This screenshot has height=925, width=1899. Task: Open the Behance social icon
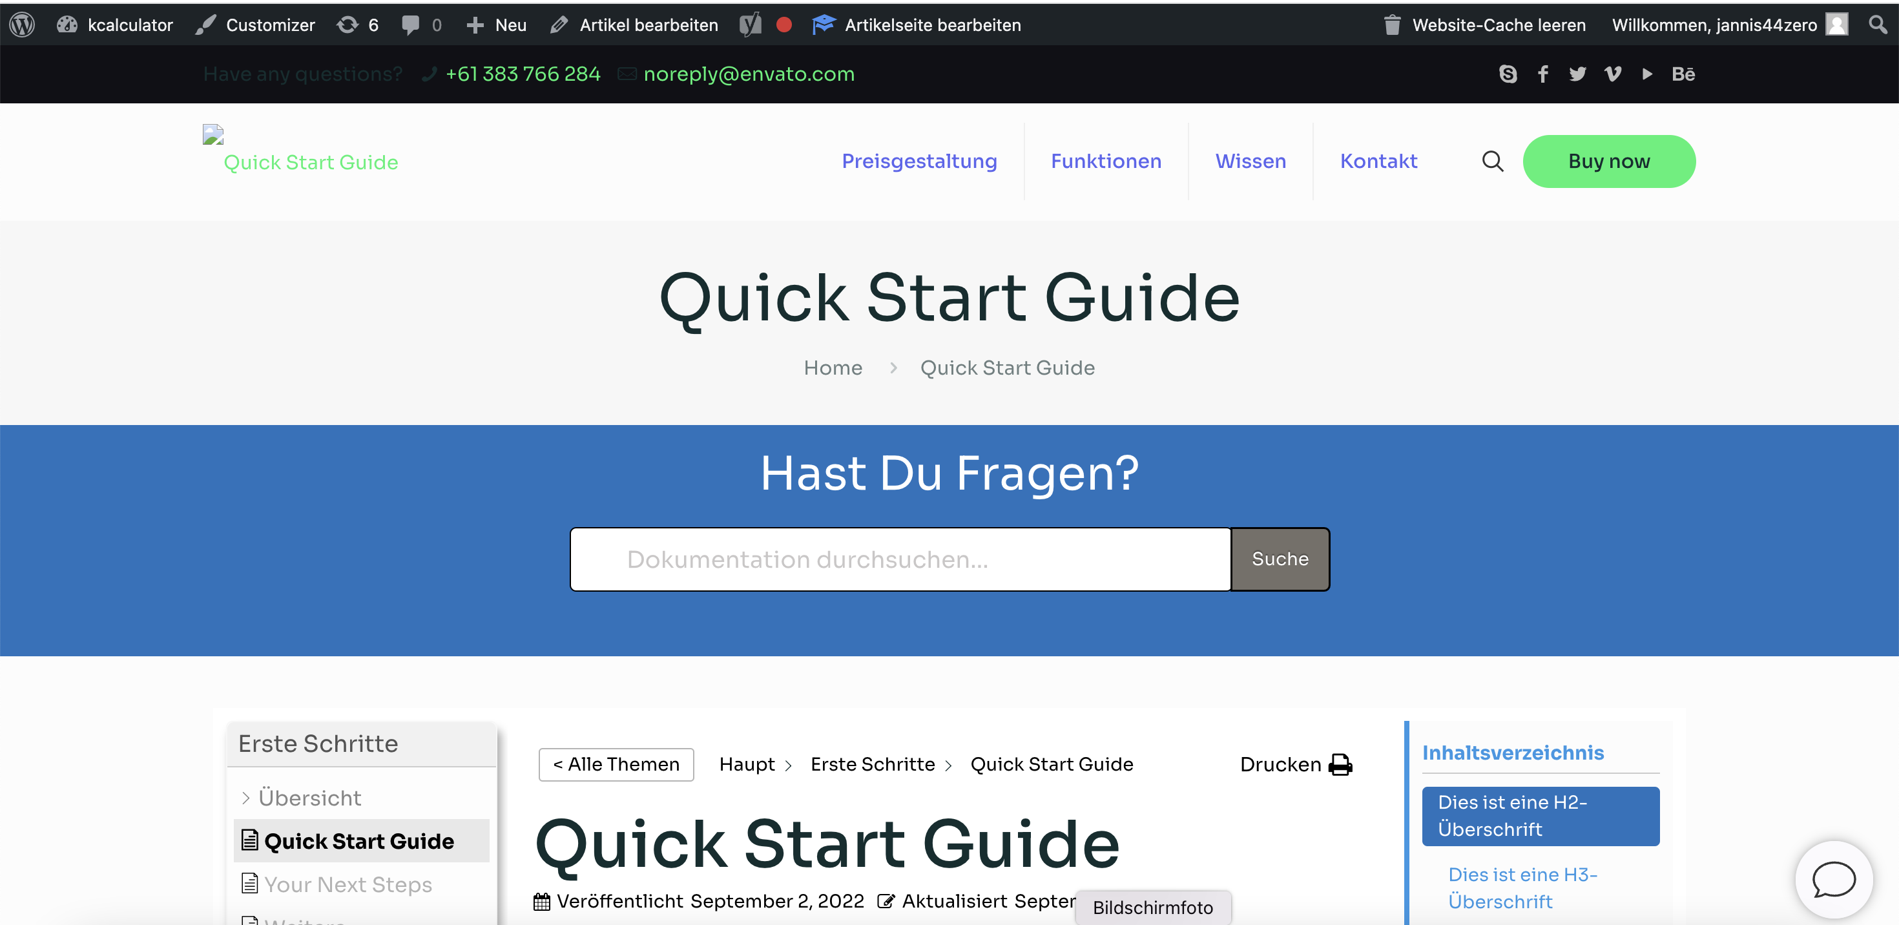(1683, 74)
